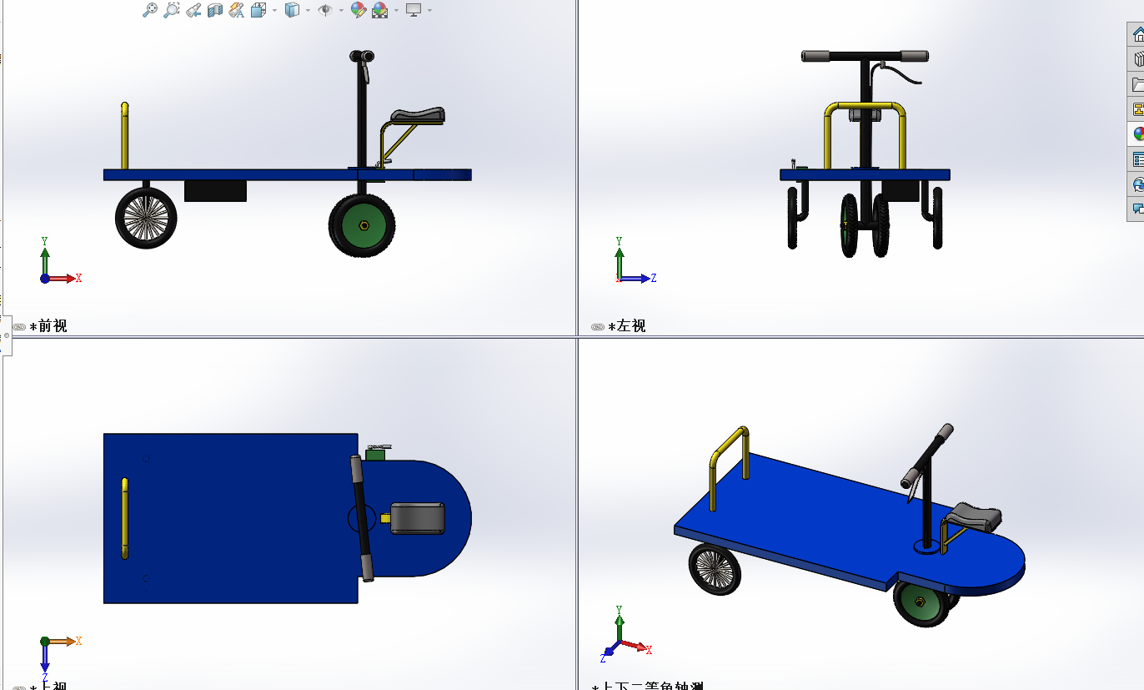This screenshot has width=1144, height=690.
Task: Click the left view YZ coordinate triad
Action: pyautogui.click(x=636, y=260)
